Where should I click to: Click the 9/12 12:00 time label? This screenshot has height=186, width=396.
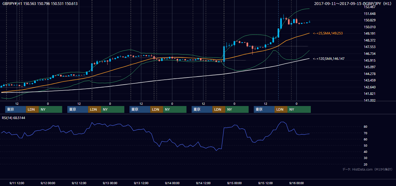(79, 183)
